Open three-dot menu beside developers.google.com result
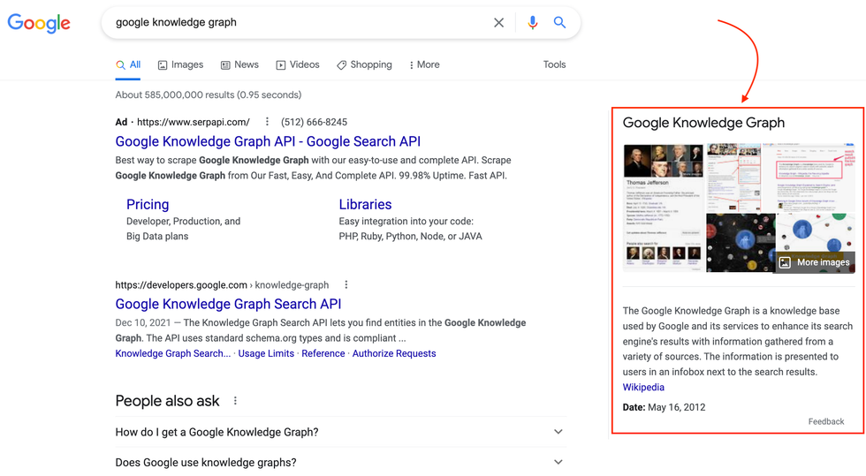 point(346,284)
